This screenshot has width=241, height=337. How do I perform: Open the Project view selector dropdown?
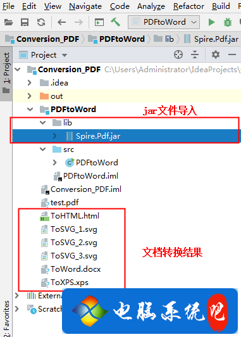[x=43, y=55]
